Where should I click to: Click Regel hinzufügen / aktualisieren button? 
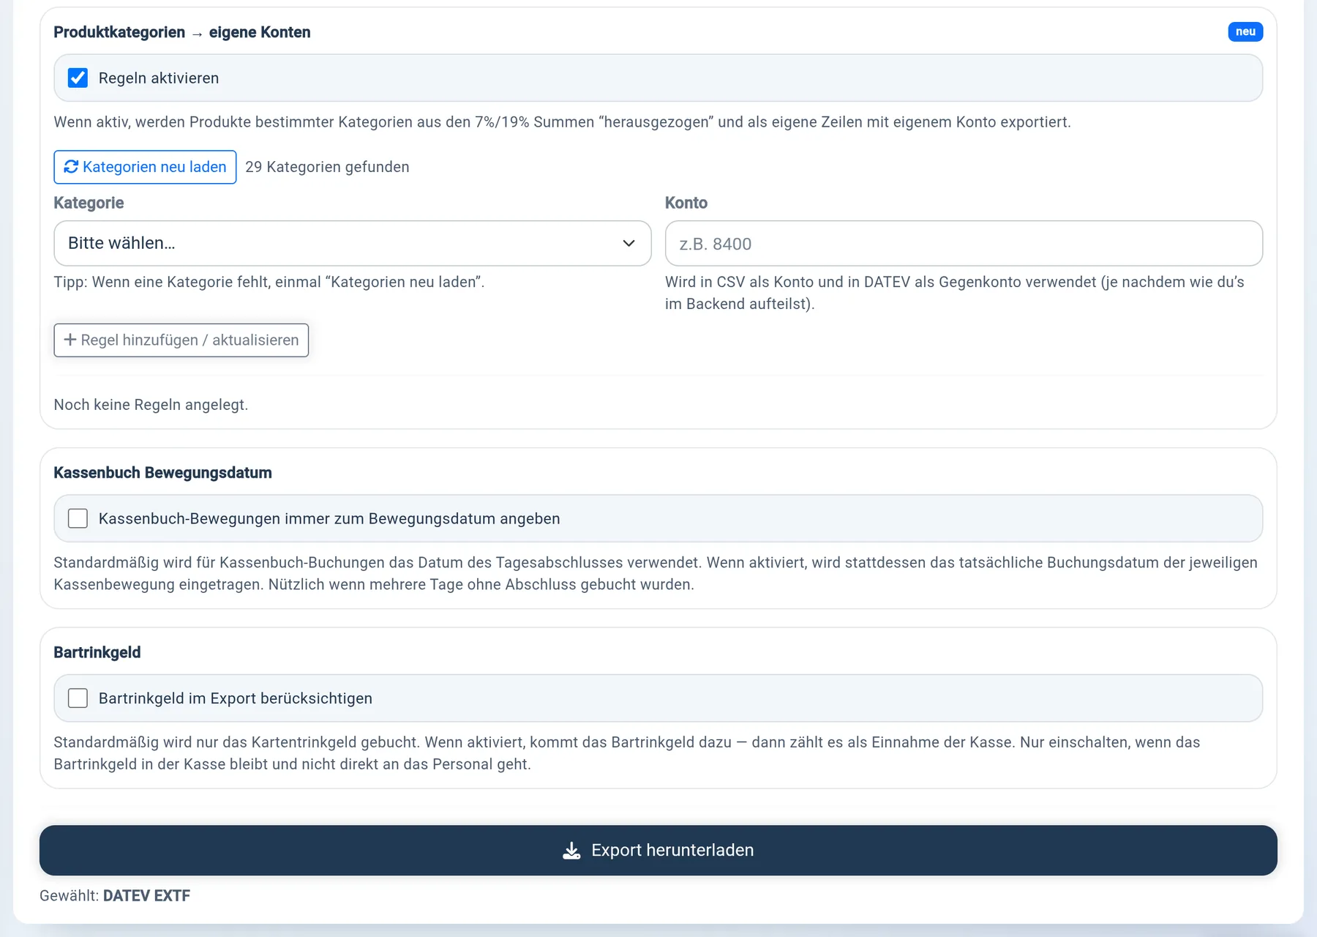click(x=181, y=340)
